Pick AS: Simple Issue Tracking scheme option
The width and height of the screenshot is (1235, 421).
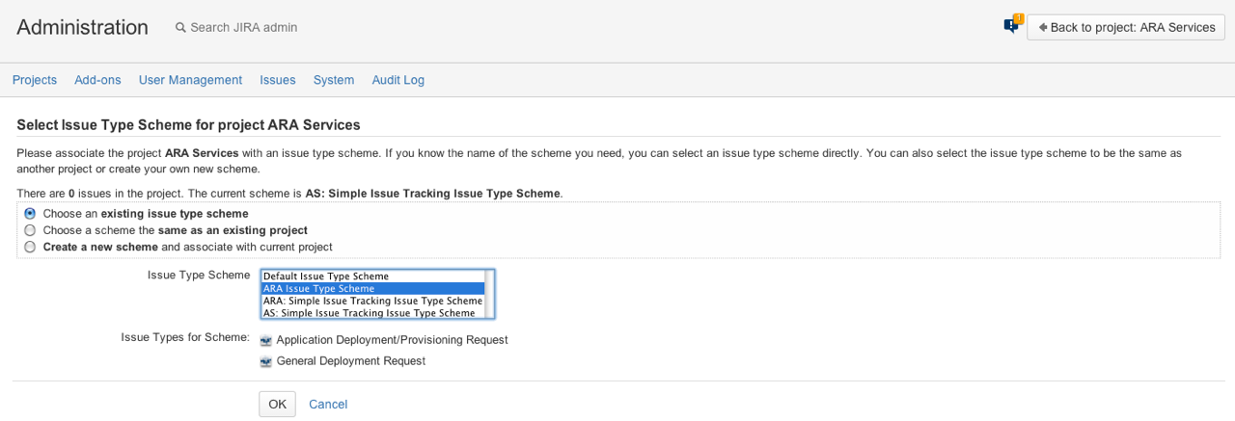click(372, 313)
